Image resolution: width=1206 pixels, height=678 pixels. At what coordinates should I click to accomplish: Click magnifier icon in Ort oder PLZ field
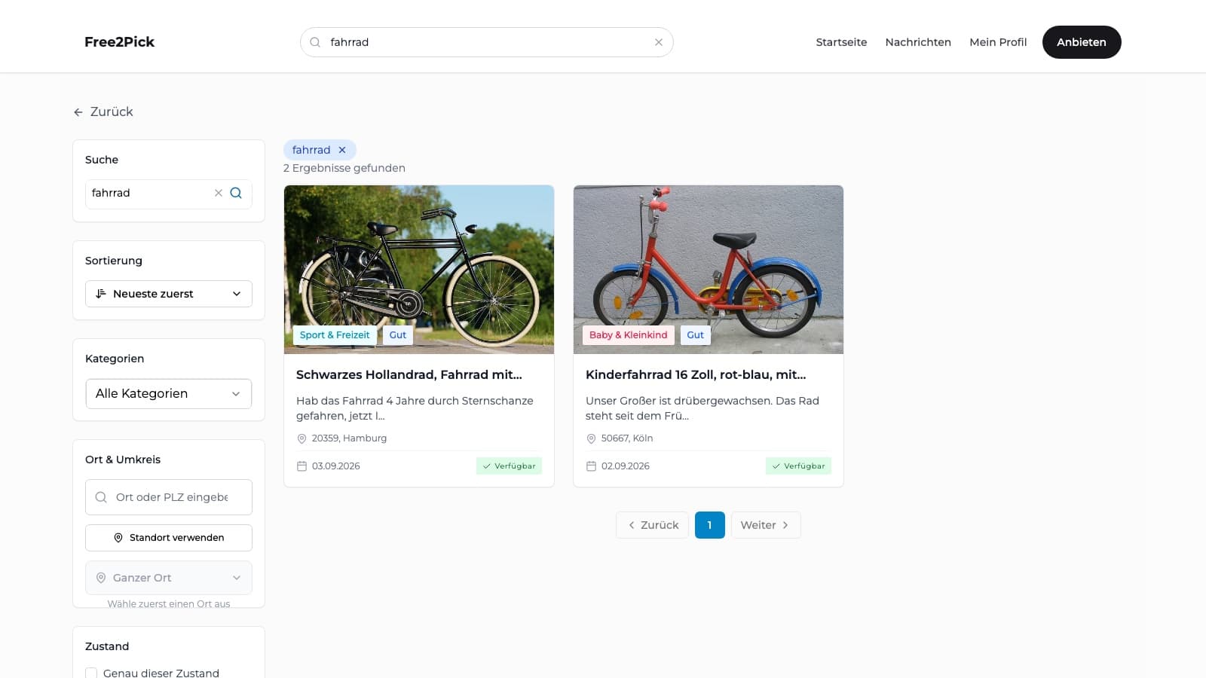[x=101, y=497]
